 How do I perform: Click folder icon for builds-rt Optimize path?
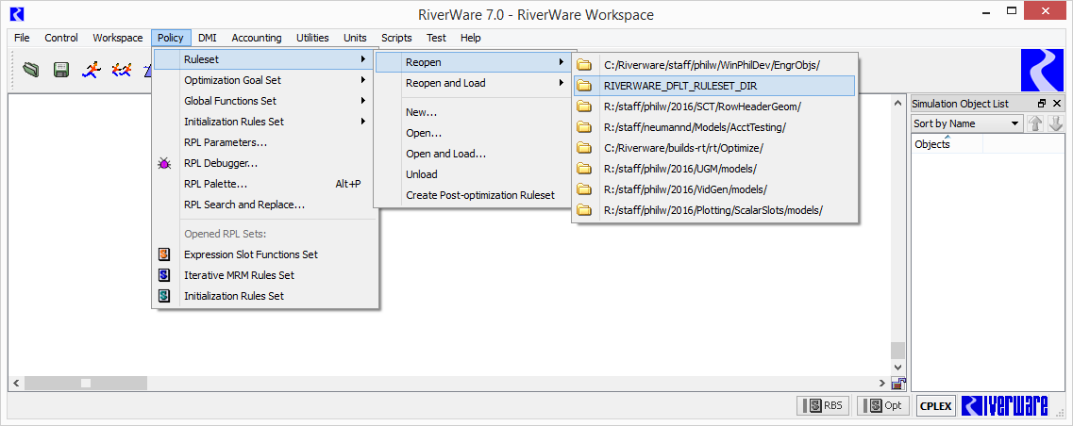(x=584, y=148)
